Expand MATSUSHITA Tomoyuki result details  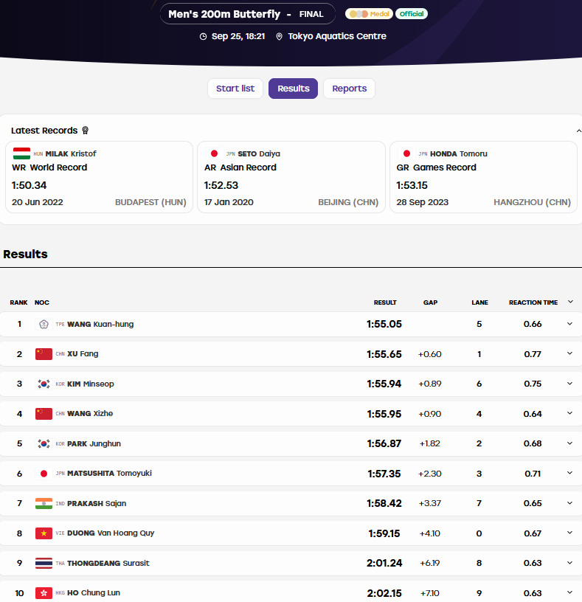pyautogui.click(x=569, y=473)
